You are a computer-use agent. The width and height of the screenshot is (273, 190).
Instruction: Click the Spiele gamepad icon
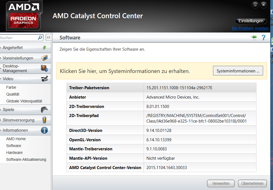coord(44,110)
